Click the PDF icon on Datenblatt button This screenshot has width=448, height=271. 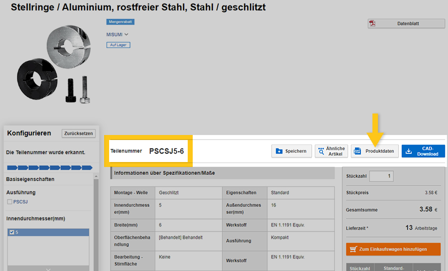372,23
